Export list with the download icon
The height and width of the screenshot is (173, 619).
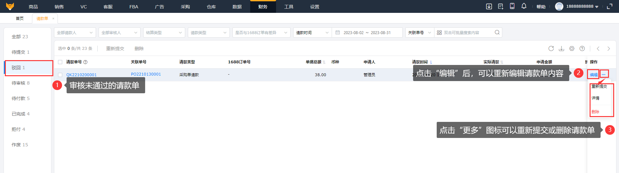[x=561, y=49]
